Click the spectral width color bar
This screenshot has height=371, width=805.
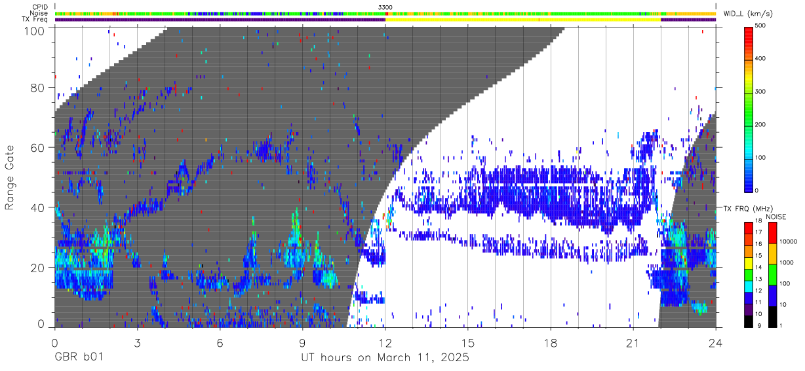point(749,109)
